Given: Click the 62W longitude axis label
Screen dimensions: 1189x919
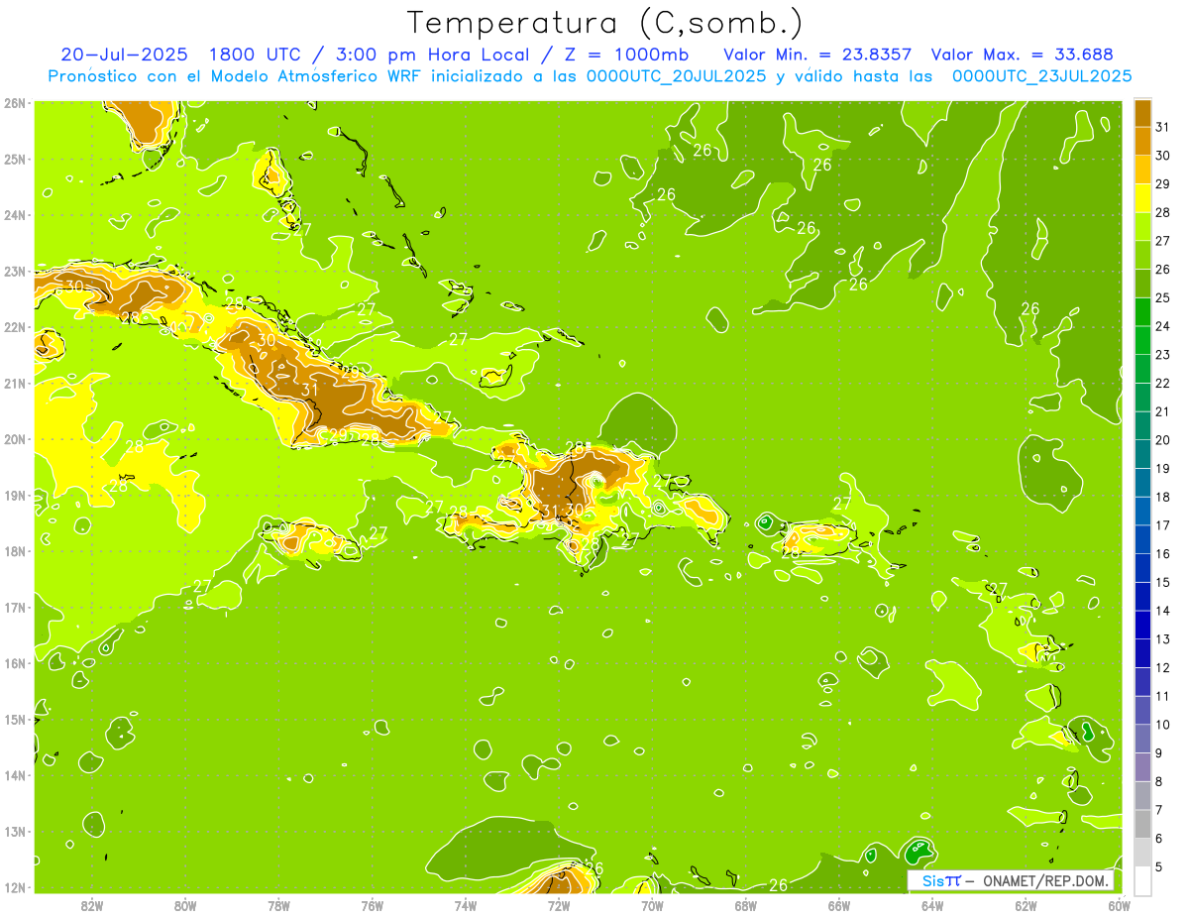Looking at the screenshot, I should pos(1027,905).
